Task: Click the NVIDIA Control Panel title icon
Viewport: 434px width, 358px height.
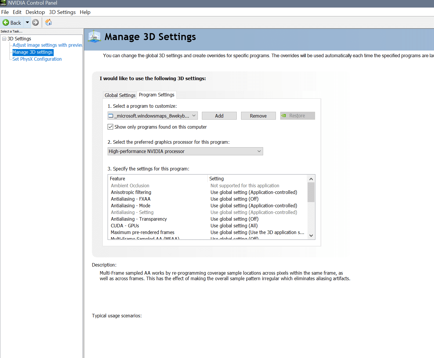Action: click(3, 3)
